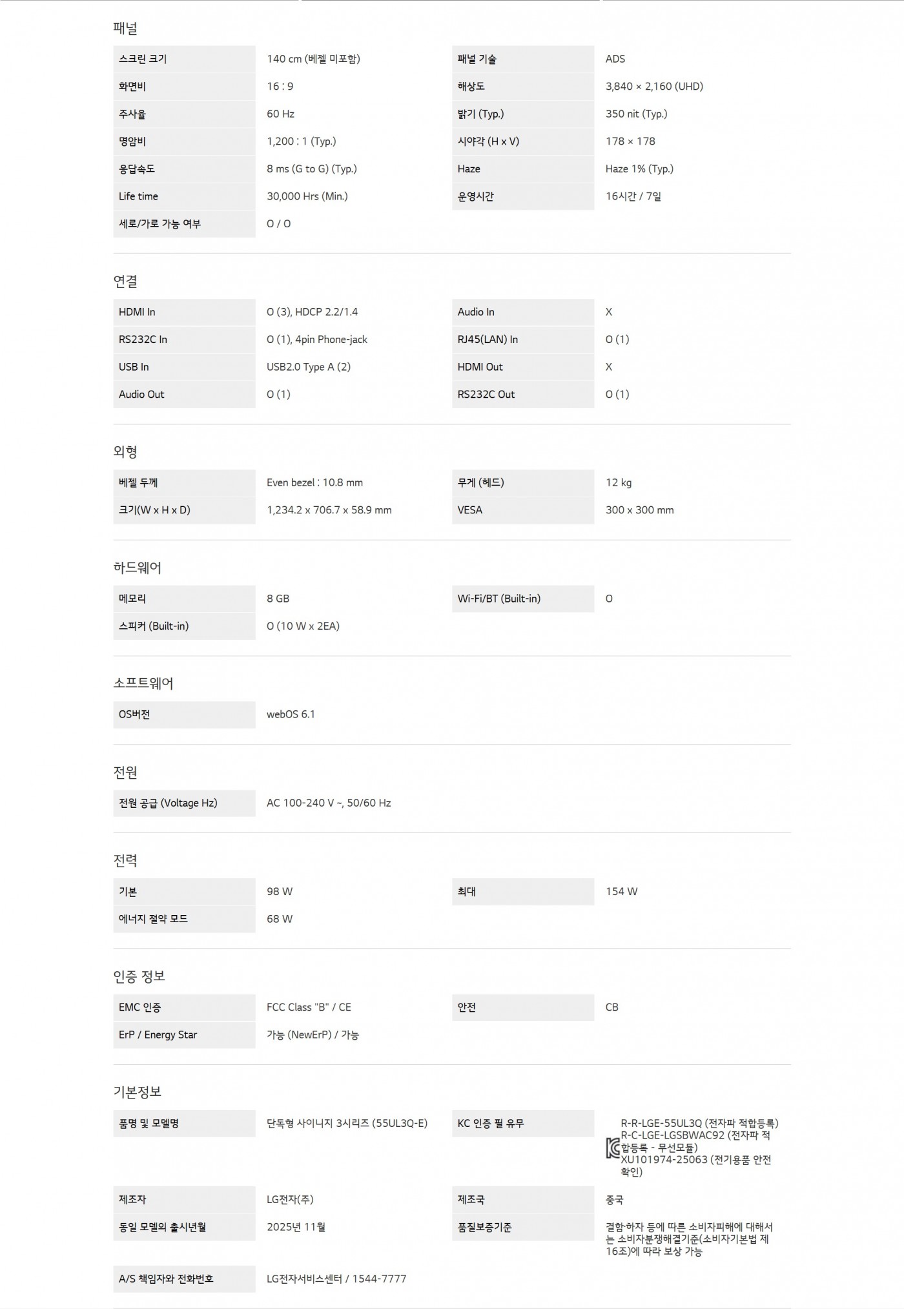Screen dimensions: 904x1309
Task: Click the 인증 정보 section heading
Action: 139,976
